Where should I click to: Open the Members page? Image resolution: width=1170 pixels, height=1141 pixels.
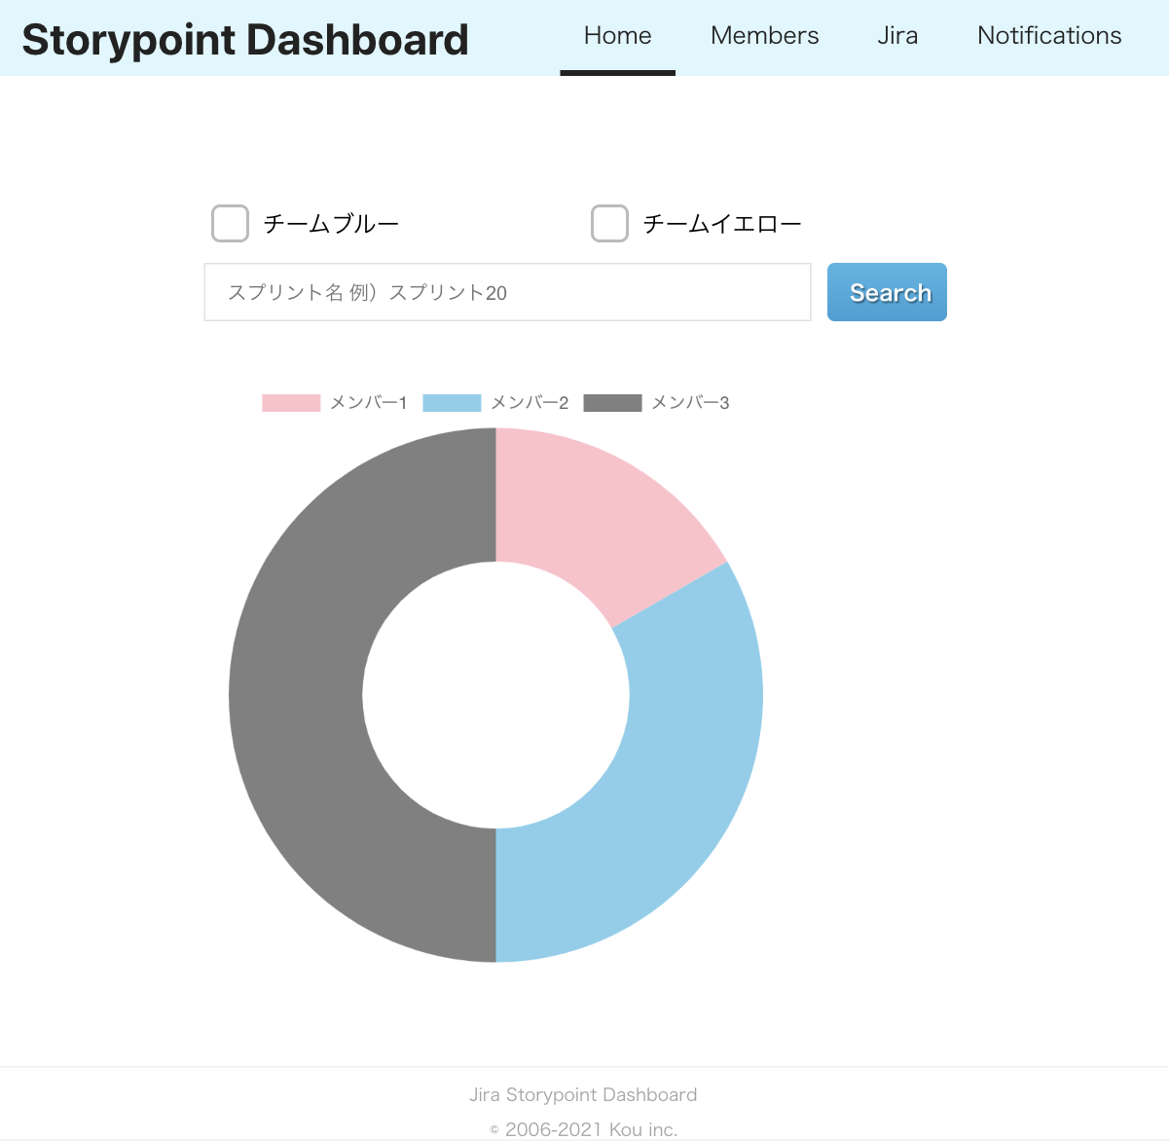[x=765, y=35]
